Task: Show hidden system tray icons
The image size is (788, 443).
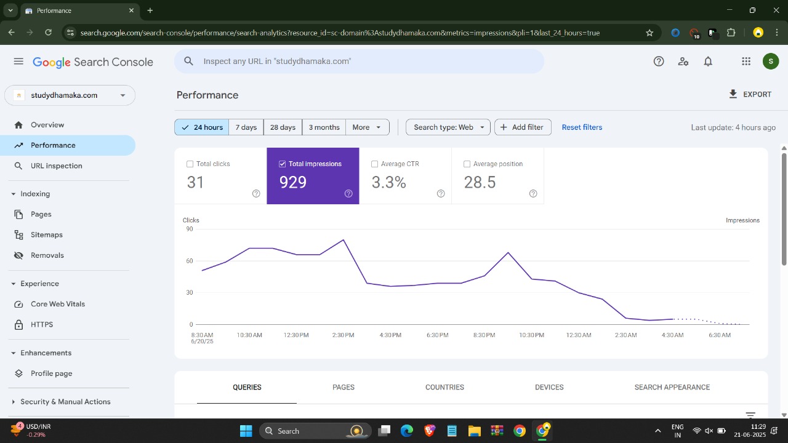Action: (657, 431)
